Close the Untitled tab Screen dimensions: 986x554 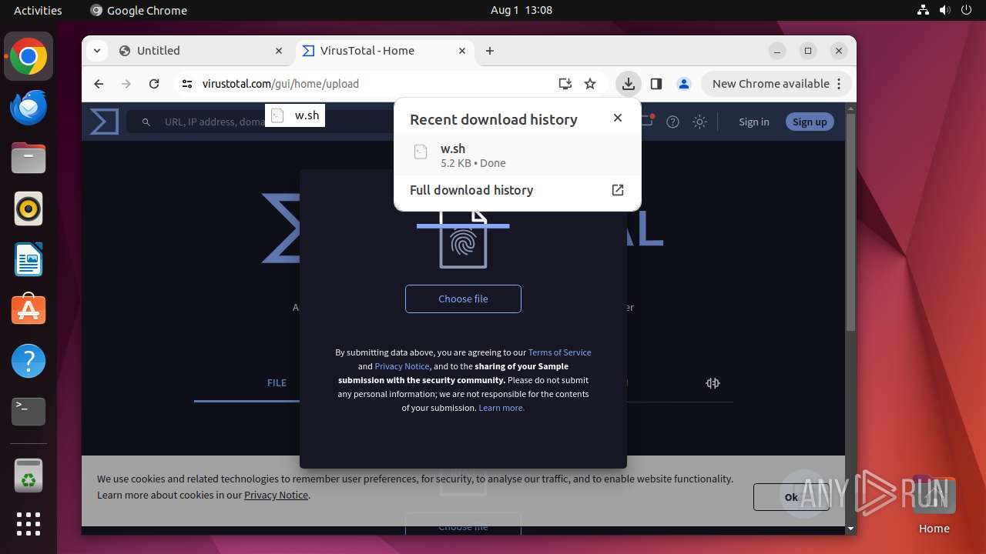pos(279,51)
